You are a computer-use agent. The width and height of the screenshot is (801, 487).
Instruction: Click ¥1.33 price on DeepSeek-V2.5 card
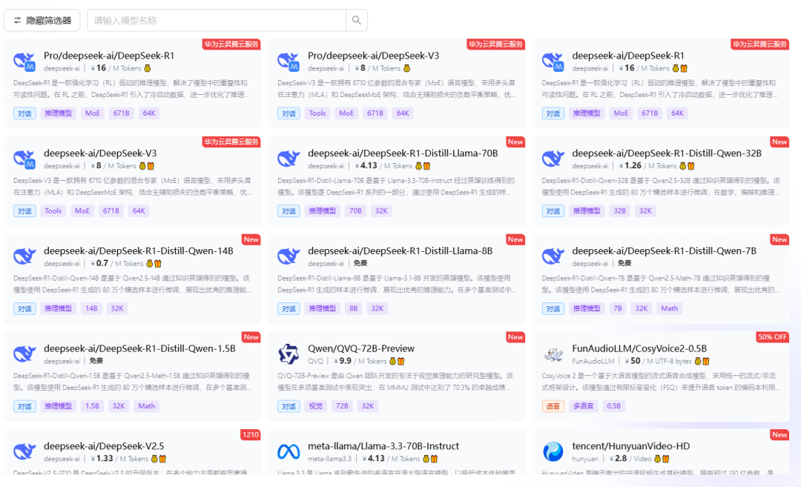coord(102,459)
